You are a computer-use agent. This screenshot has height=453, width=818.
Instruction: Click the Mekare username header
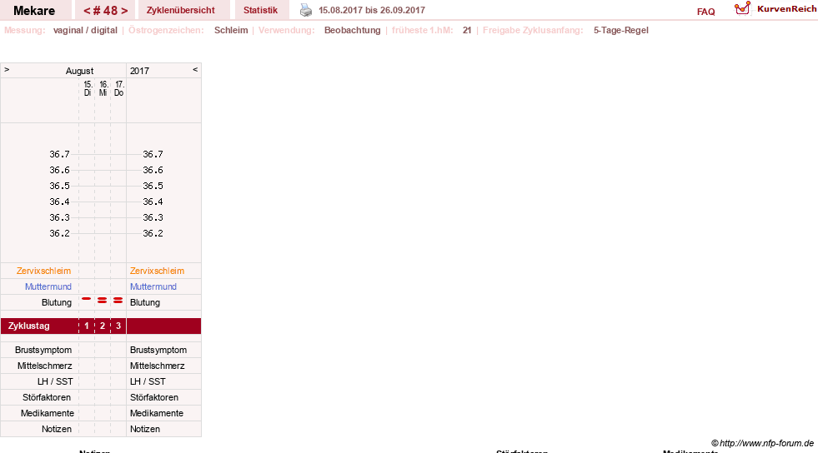[x=34, y=11]
